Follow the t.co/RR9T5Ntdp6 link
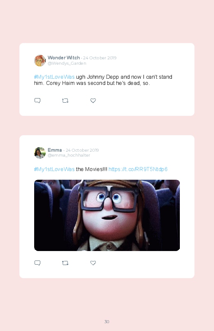The width and height of the screenshot is (214, 331). [138, 169]
